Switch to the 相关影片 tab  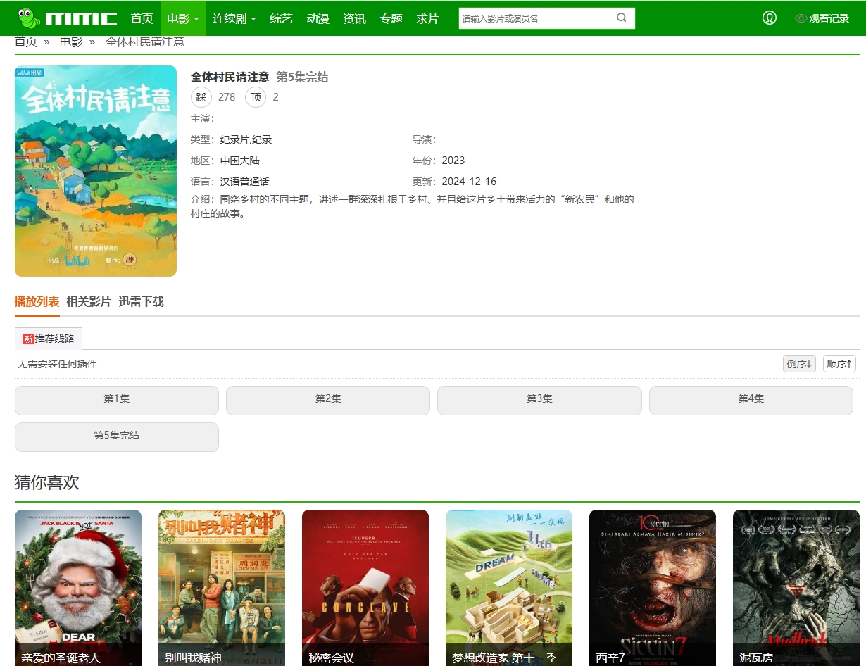tap(89, 301)
